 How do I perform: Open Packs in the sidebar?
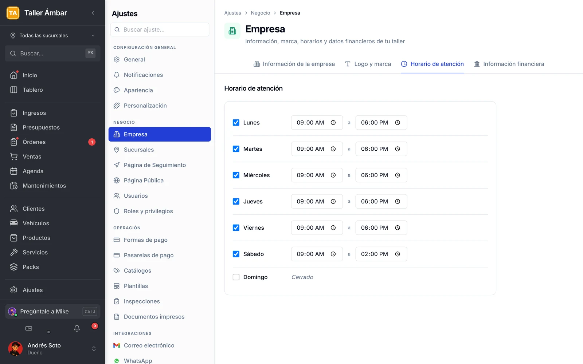tap(53, 267)
